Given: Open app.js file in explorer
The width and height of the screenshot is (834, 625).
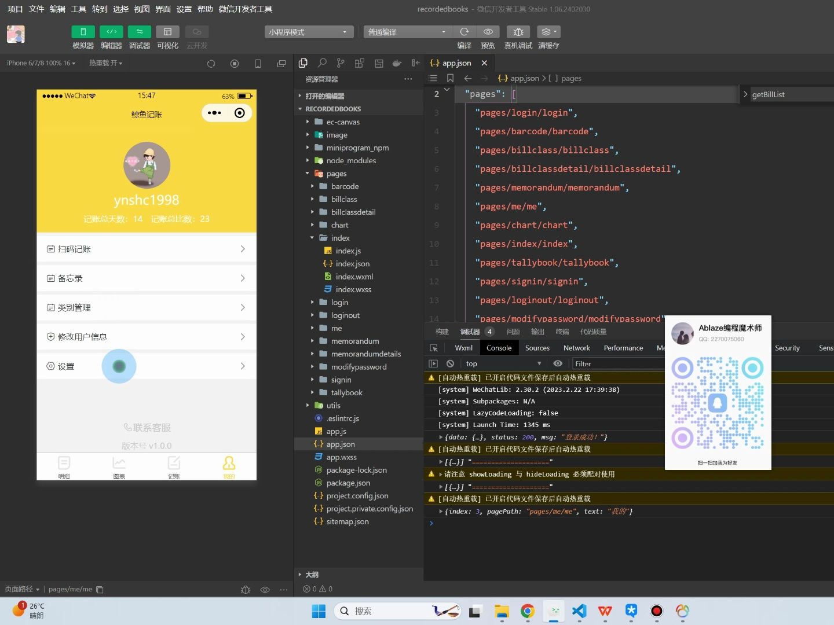Looking at the screenshot, I should pos(336,432).
